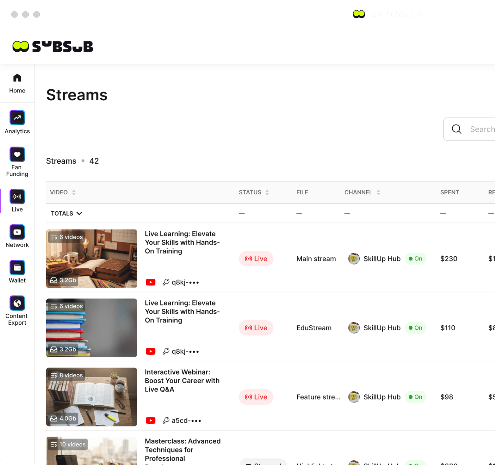Toggle On status in EduStream row
This screenshot has height=465, width=495.
point(415,328)
